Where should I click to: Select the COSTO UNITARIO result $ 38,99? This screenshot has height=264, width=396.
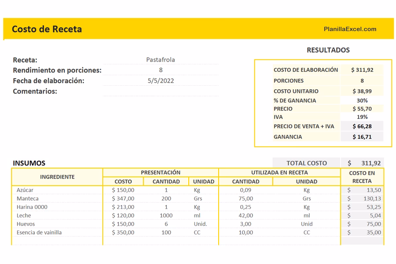362,91
